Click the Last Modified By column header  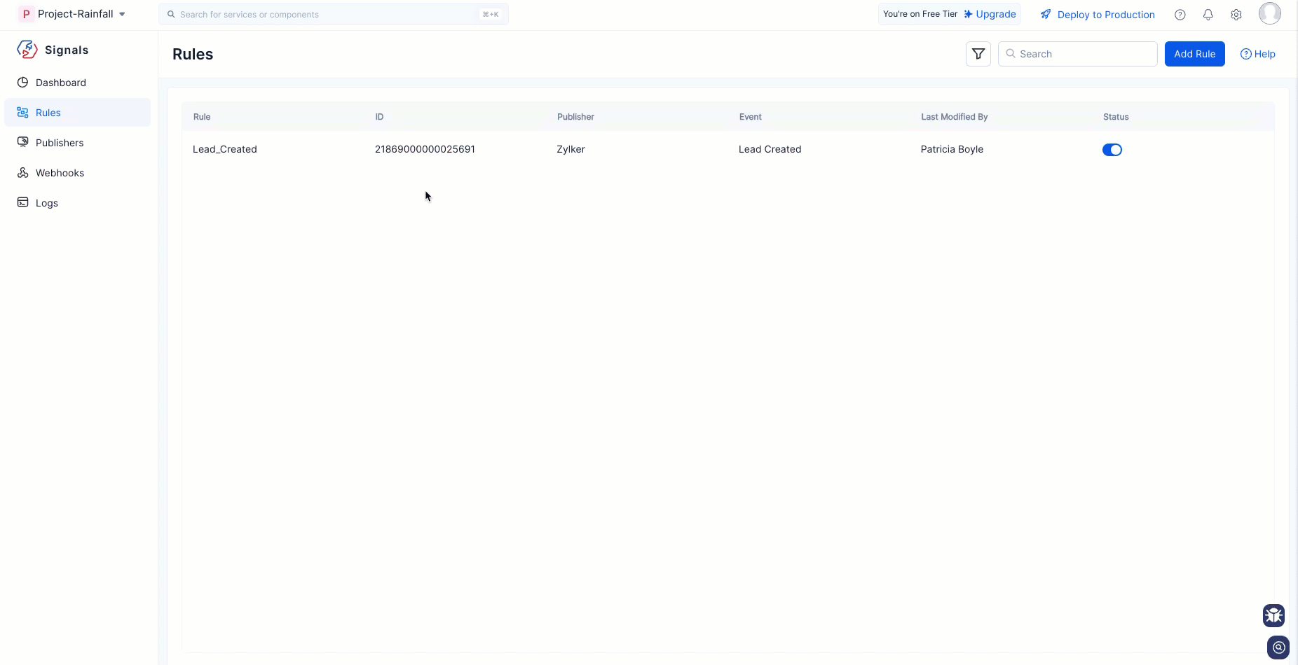[x=954, y=117]
